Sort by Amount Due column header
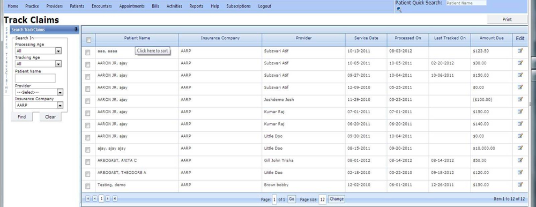 pyautogui.click(x=492, y=38)
